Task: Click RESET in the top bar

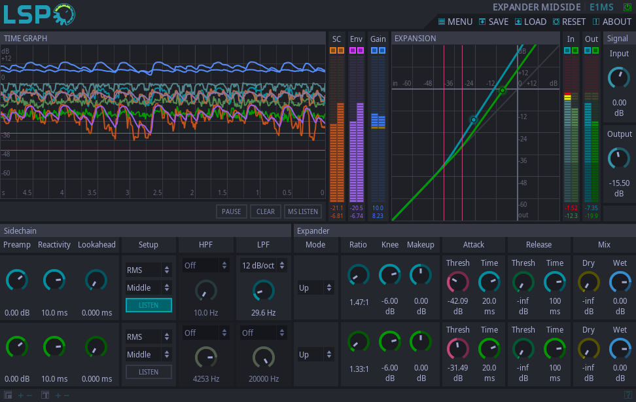Action: tap(569, 22)
